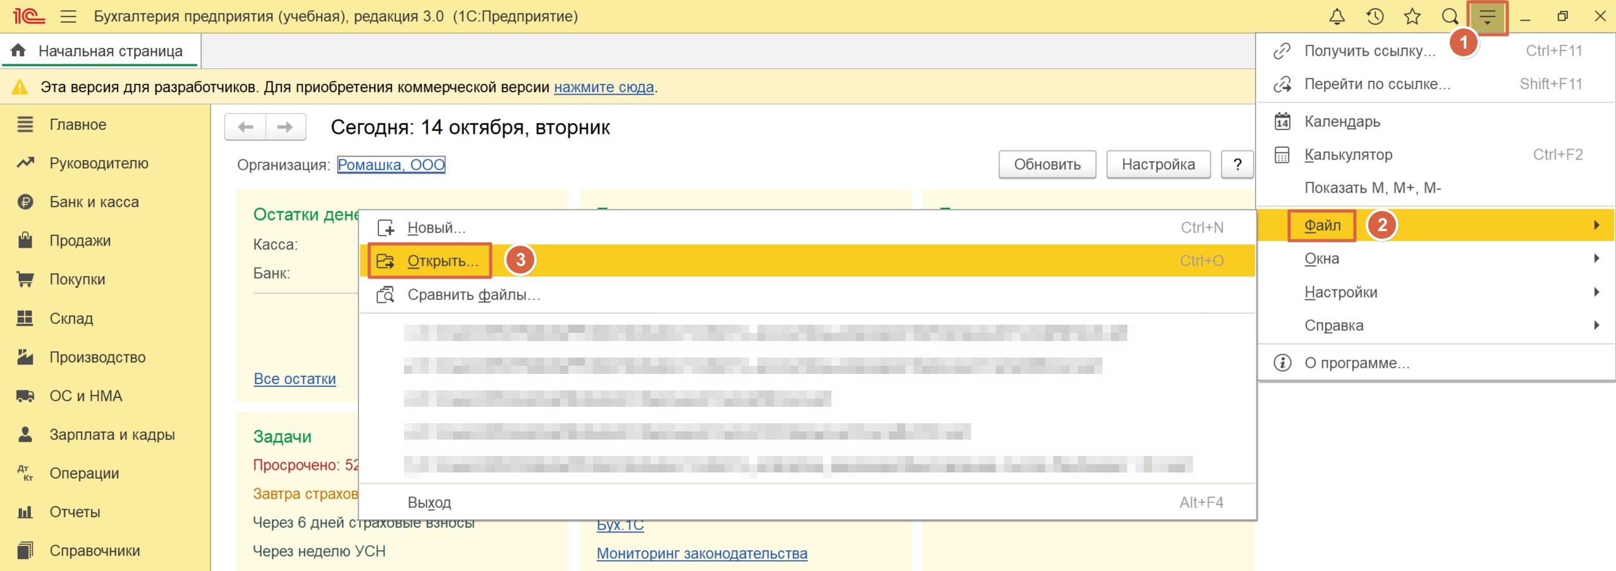The height and width of the screenshot is (571, 1616).
Task: Click the Calendar icon in menu
Action: (x=1282, y=121)
